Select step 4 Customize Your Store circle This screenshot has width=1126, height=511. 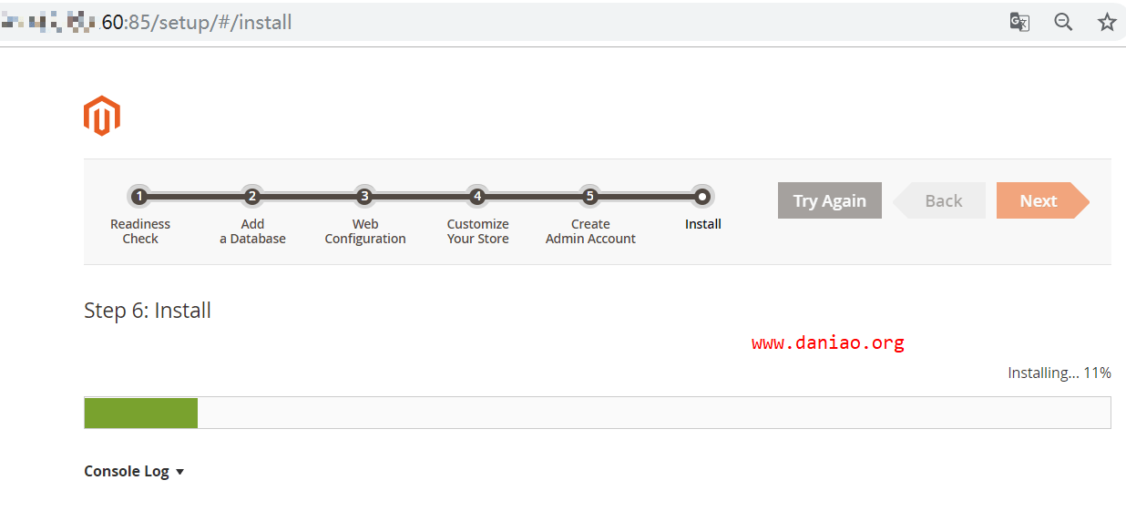pos(477,196)
